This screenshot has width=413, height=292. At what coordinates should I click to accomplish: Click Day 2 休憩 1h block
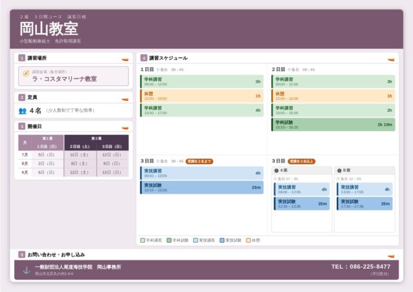(x=333, y=96)
